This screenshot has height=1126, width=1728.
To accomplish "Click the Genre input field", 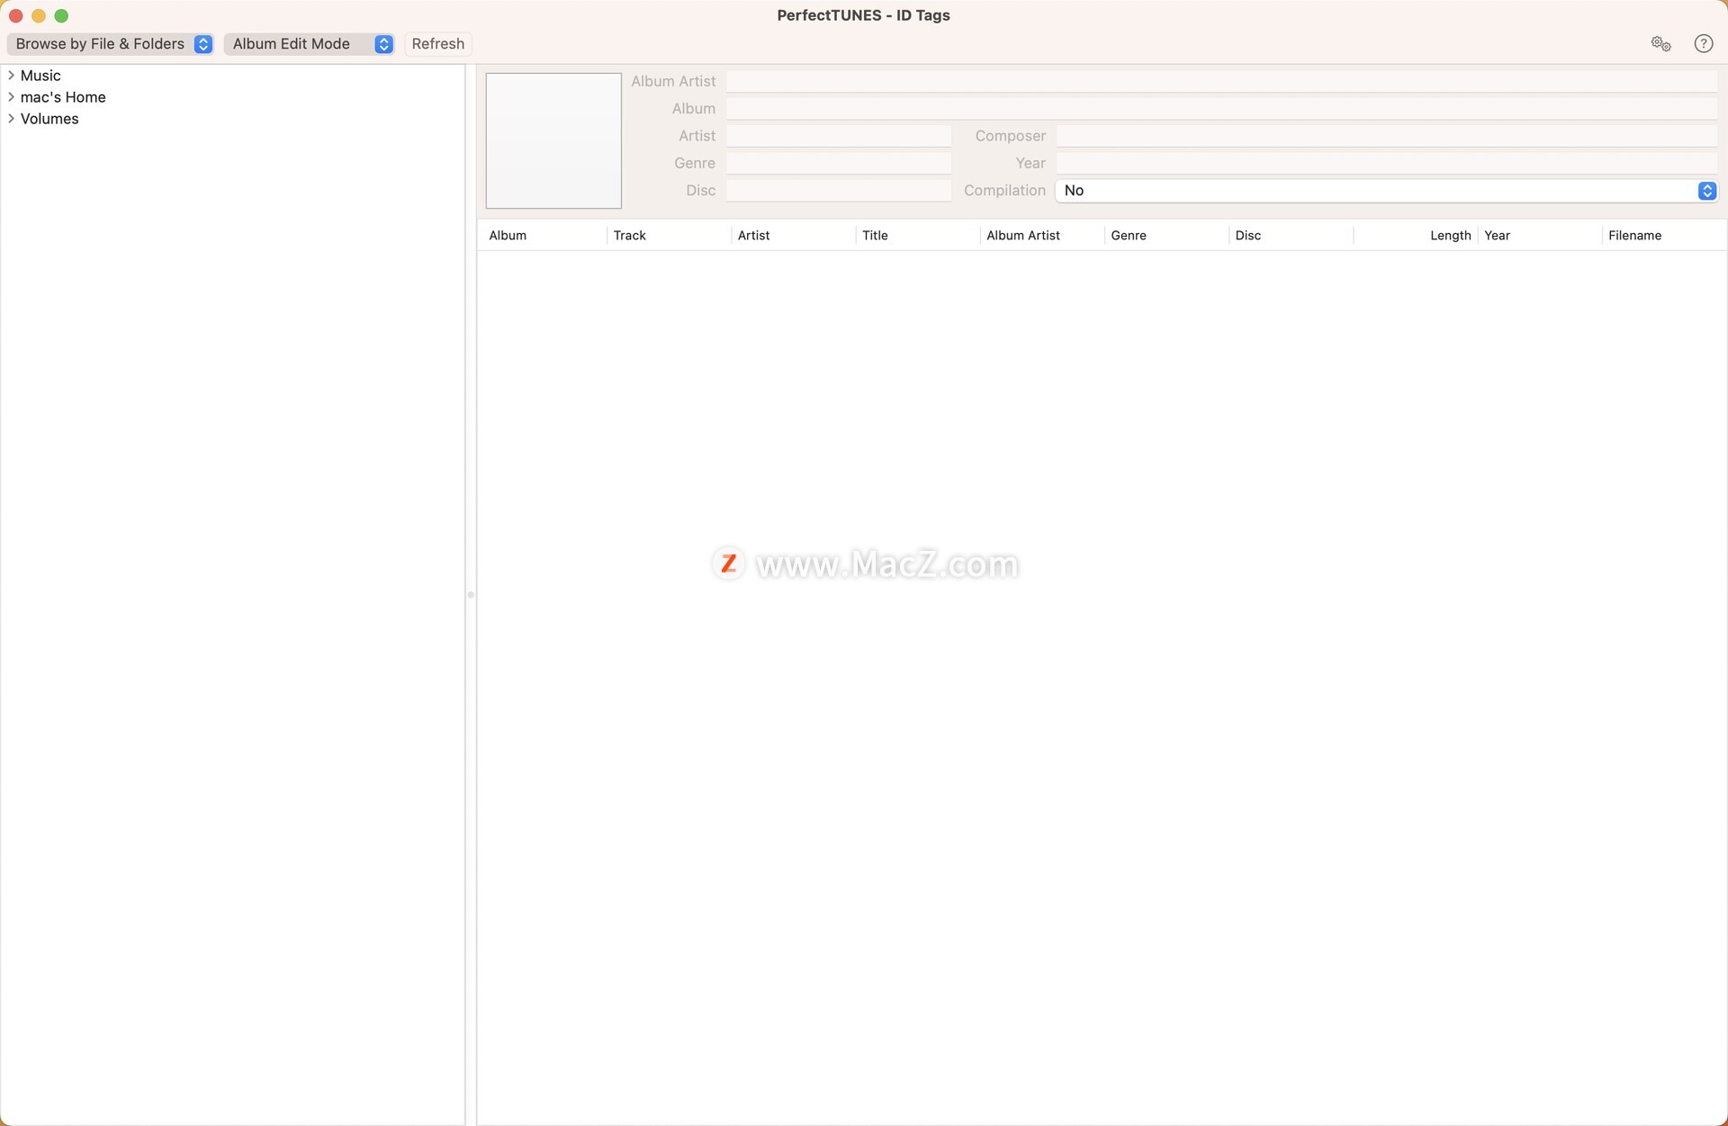I will point(839,163).
